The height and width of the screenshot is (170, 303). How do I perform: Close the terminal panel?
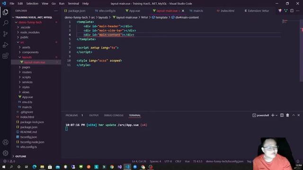[x=299, y=115]
